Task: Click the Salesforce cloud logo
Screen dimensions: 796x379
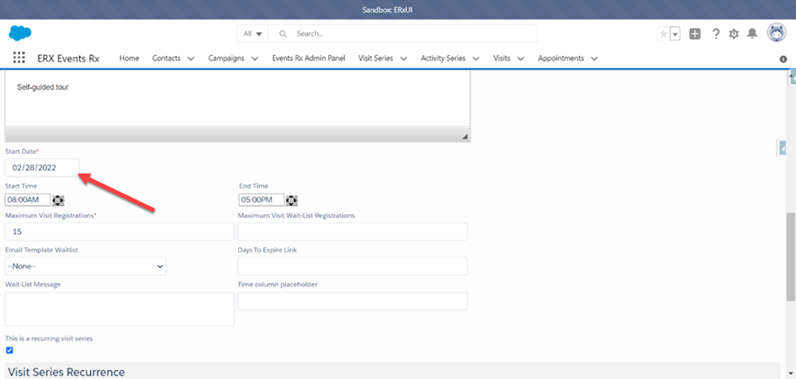Action: click(x=20, y=33)
